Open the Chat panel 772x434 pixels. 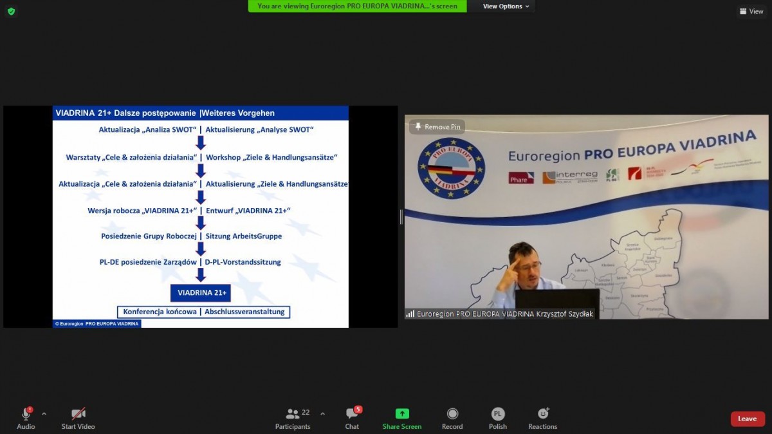pos(352,418)
